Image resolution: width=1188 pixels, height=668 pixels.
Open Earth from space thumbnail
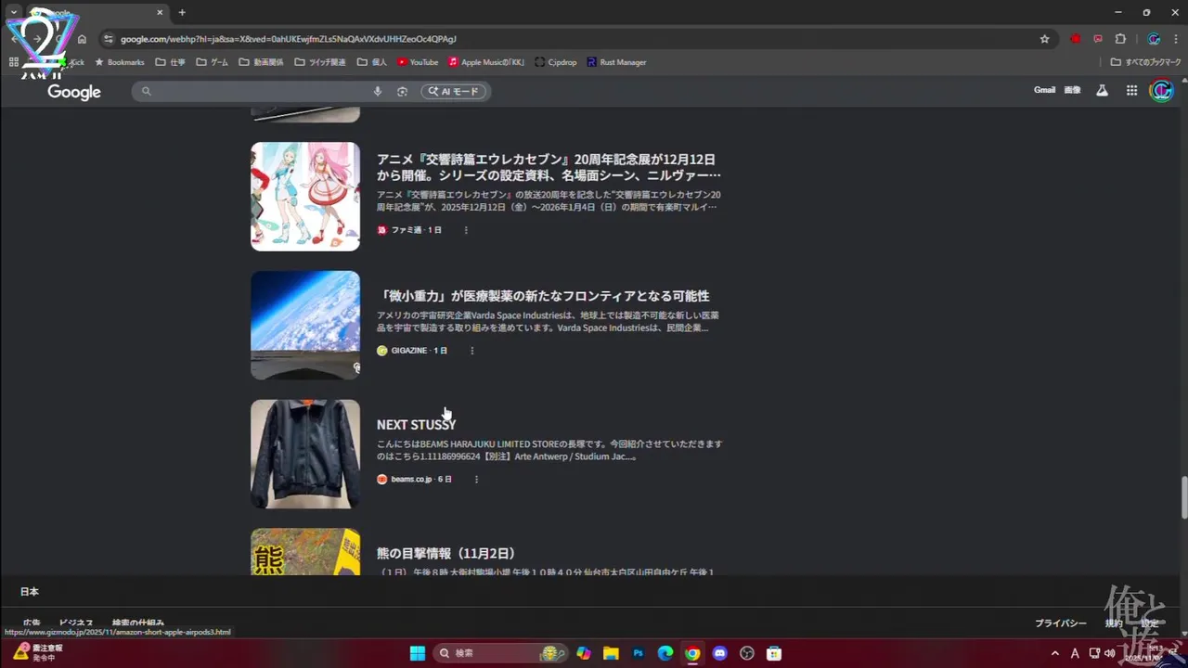(x=305, y=325)
